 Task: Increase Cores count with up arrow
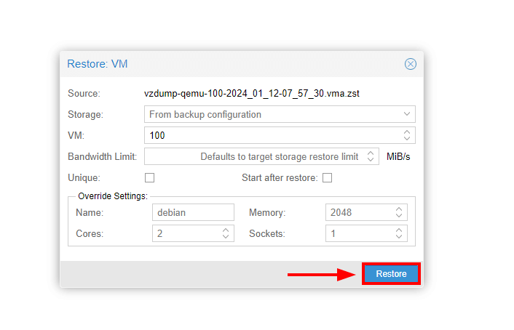(226, 230)
